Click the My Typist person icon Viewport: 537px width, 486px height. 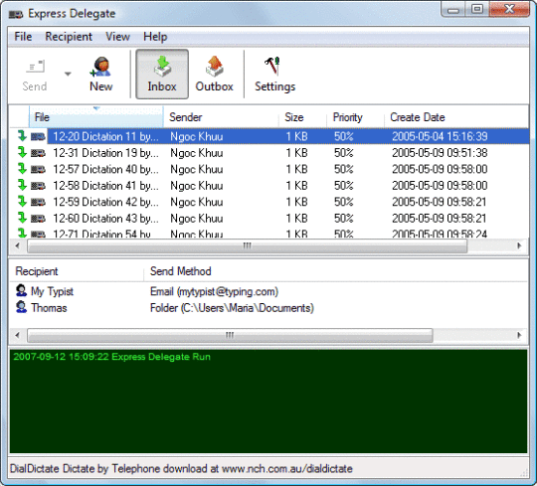21,290
